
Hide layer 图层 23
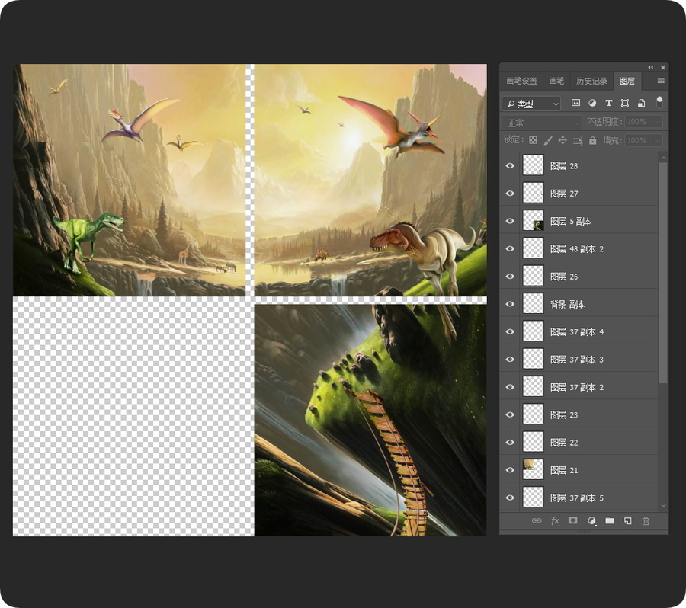(510, 414)
